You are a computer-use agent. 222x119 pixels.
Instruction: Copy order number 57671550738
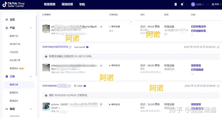click(x=70, y=47)
